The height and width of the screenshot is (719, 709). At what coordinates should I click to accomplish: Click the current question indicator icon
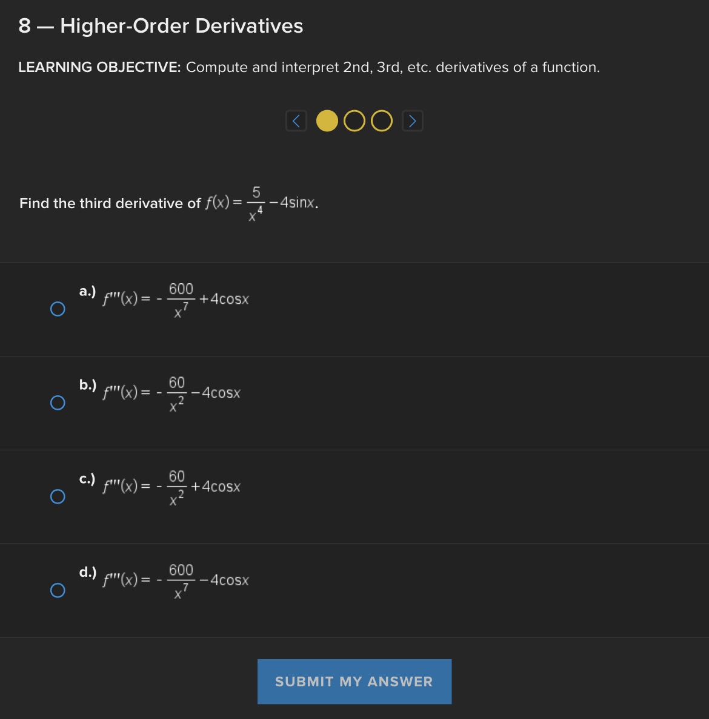coord(328,120)
